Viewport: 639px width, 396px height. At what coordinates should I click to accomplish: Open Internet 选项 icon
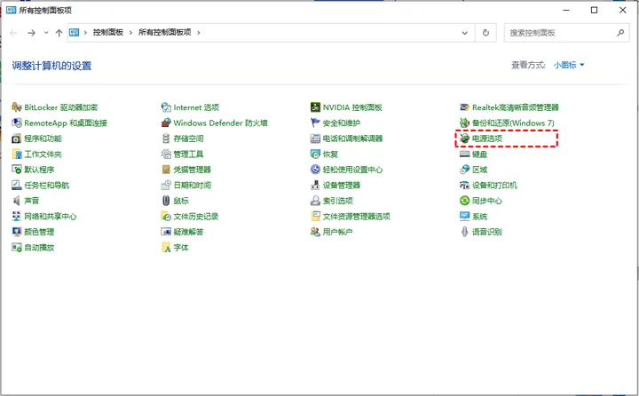coord(166,107)
